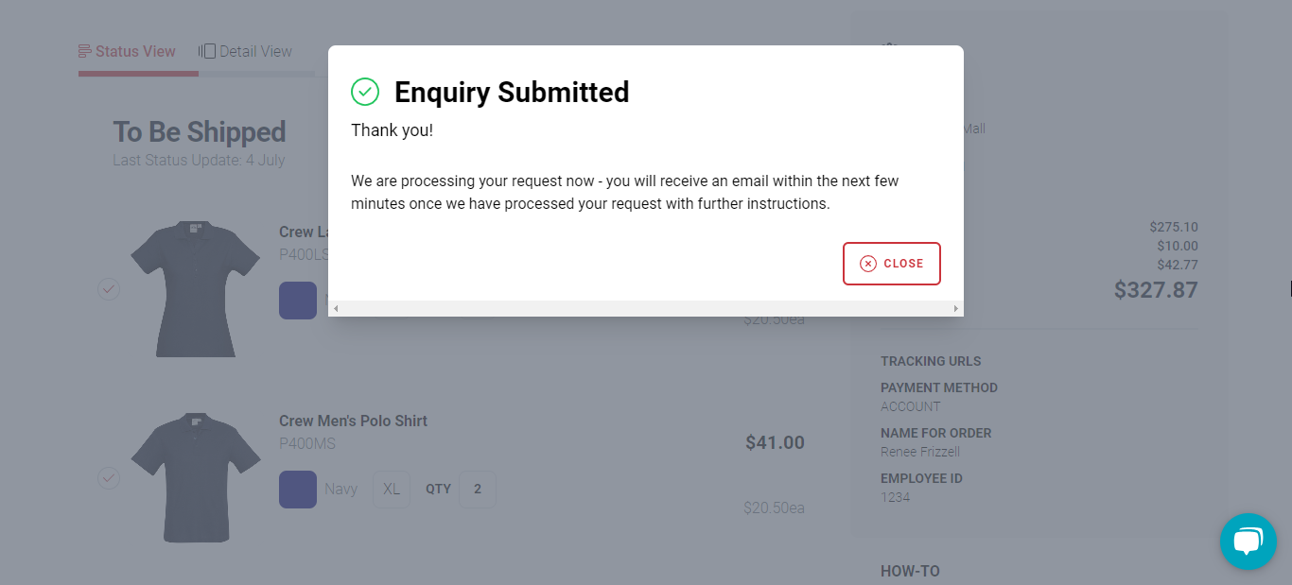Click the green checkmark icon in the dialog

365,92
